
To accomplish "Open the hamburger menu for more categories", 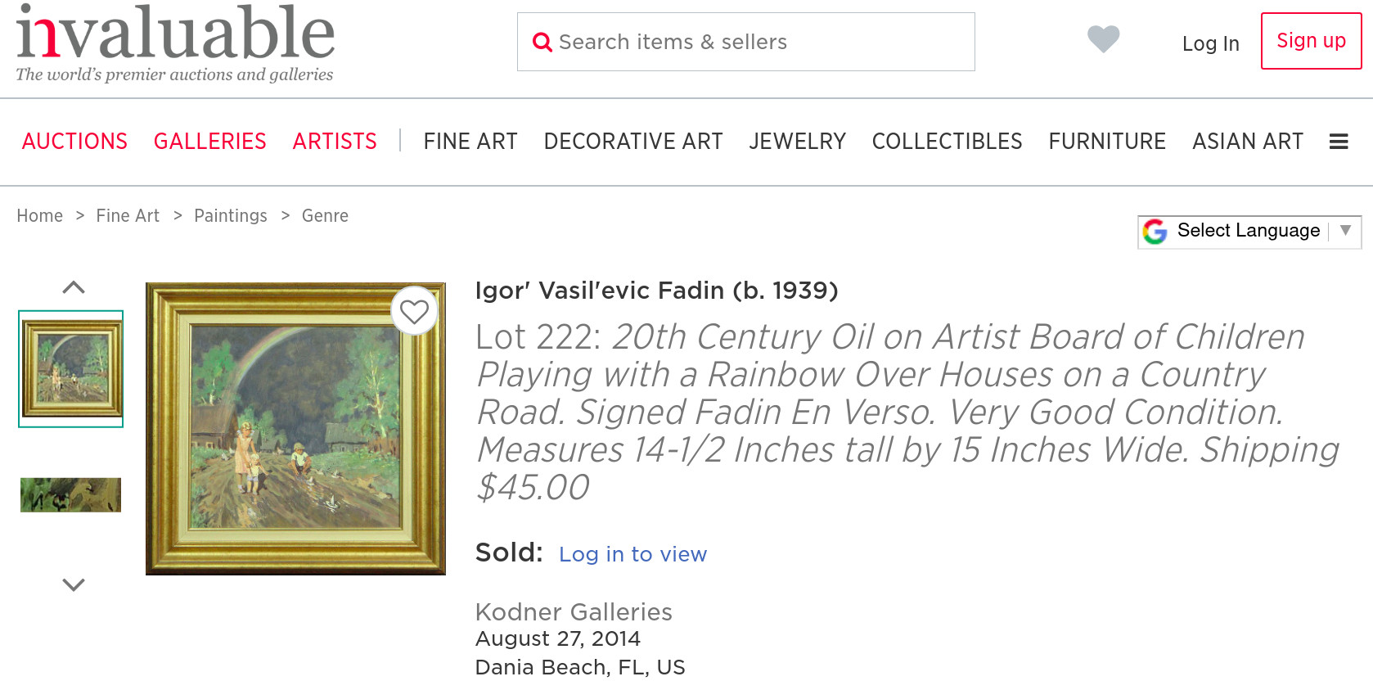I will 1339,142.
